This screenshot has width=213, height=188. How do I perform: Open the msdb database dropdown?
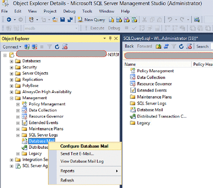click(x=76, y=28)
